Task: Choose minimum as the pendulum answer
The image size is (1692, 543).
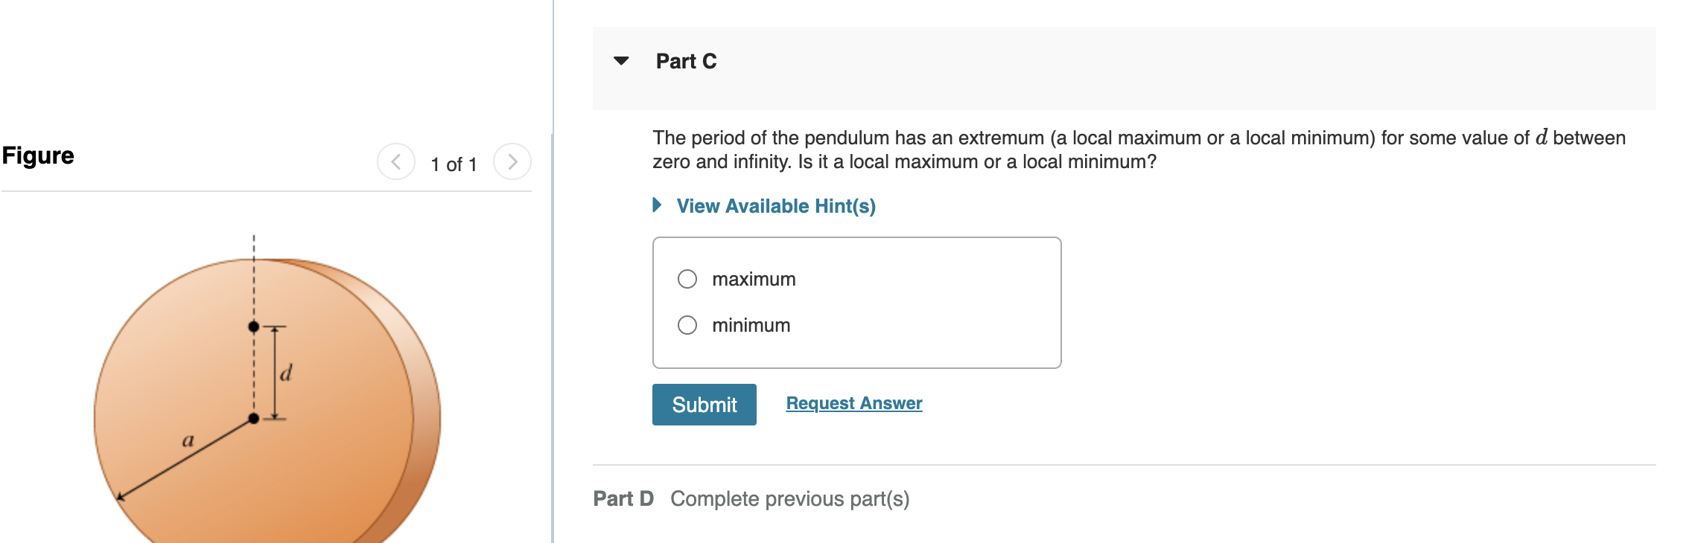Action: [687, 324]
